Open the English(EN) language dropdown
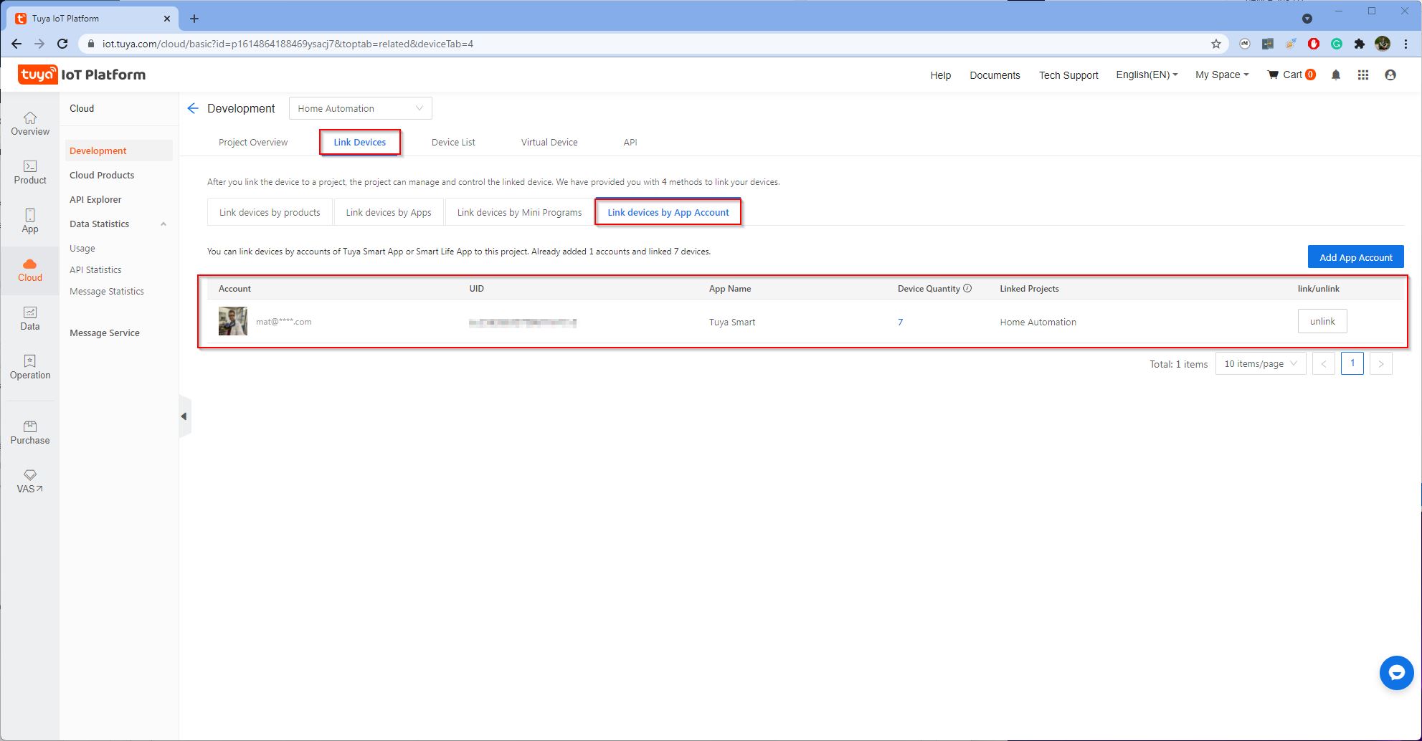This screenshot has height=741, width=1422. click(1145, 75)
